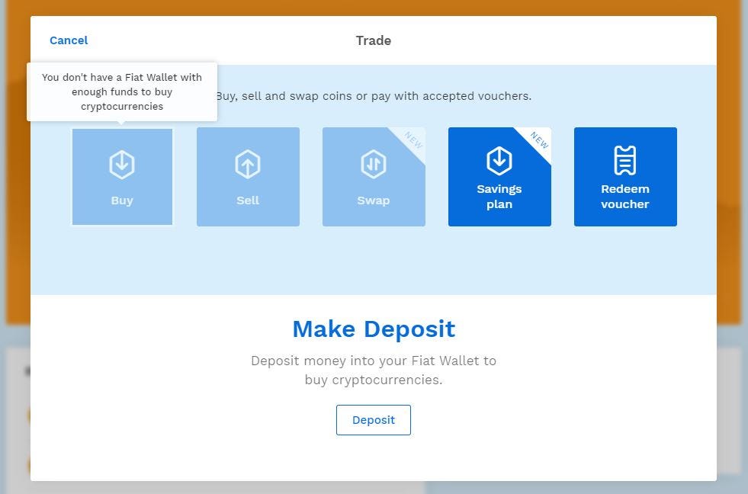The height and width of the screenshot is (494, 748).
Task: Choose the Redeem voucher tile
Action: 625,176
